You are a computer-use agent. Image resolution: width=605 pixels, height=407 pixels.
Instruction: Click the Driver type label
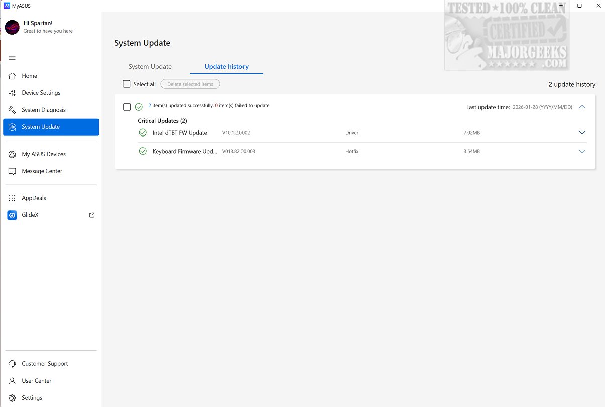pyautogui.click(x=352, y=133)
